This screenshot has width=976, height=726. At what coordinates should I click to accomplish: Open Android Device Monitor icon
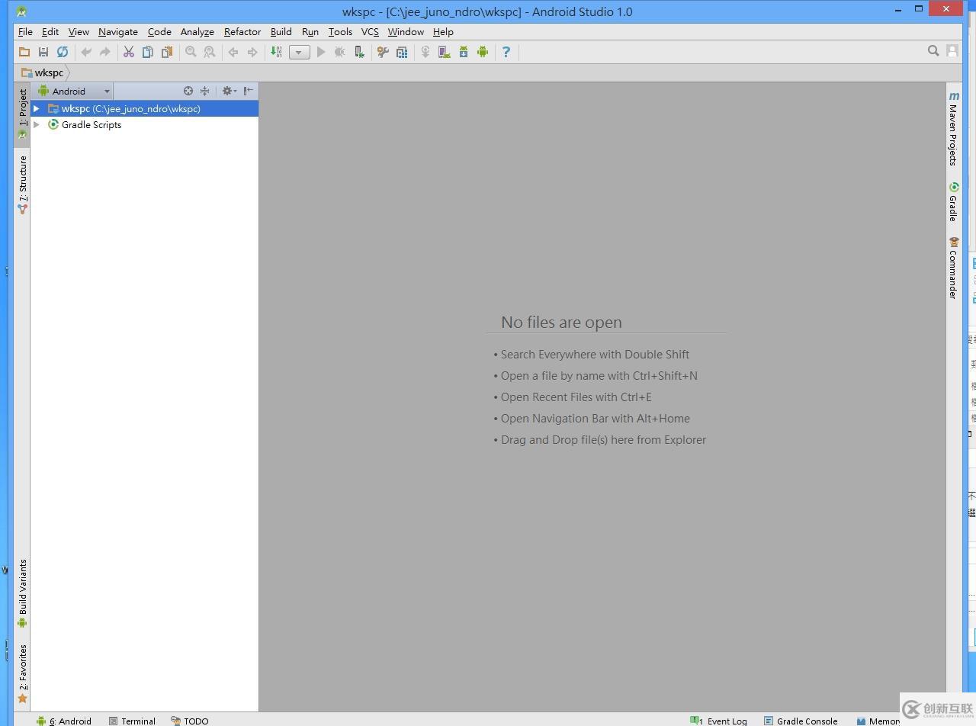[483, 52]
